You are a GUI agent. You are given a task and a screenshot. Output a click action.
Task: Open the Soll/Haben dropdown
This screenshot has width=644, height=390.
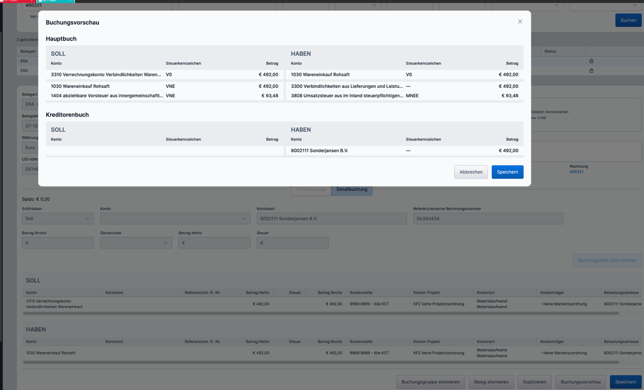58,219
